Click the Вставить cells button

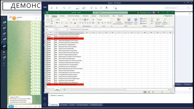pyautogui.click(x=144, y=19)
